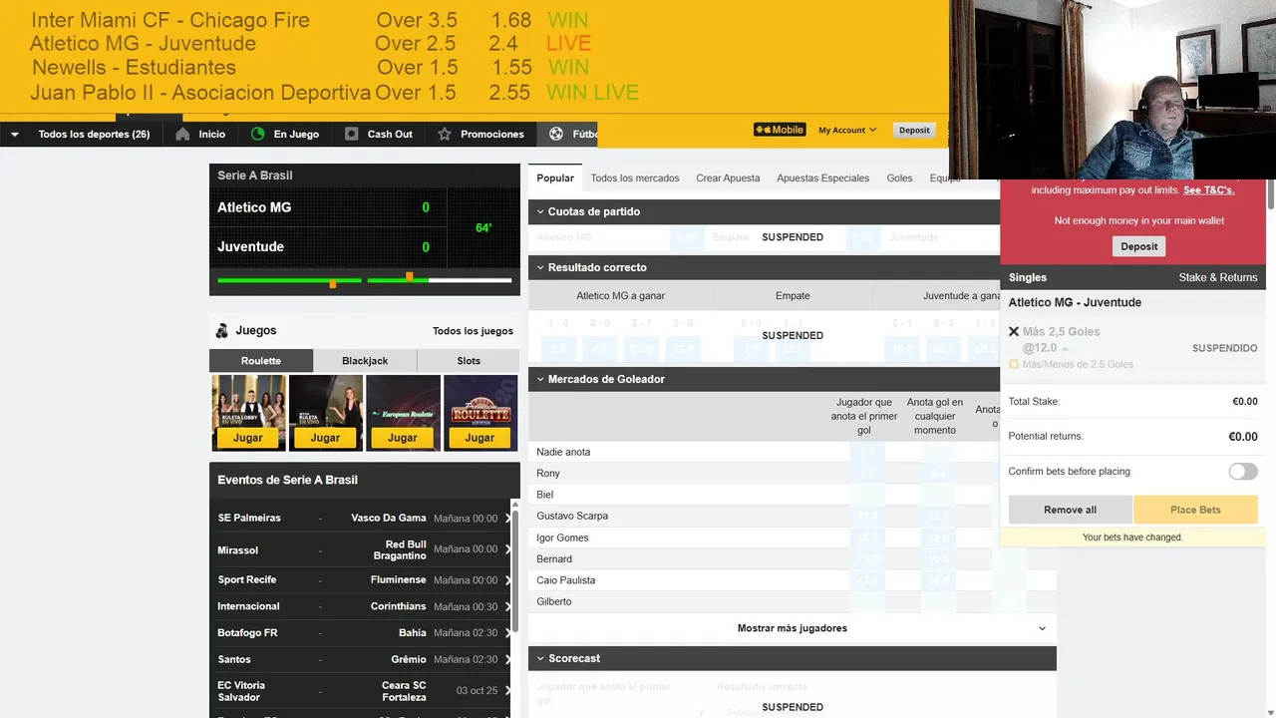The image size is (1276, 718).
Task: Collapse Resultado correcto section
Action: (x=541, y=267)
